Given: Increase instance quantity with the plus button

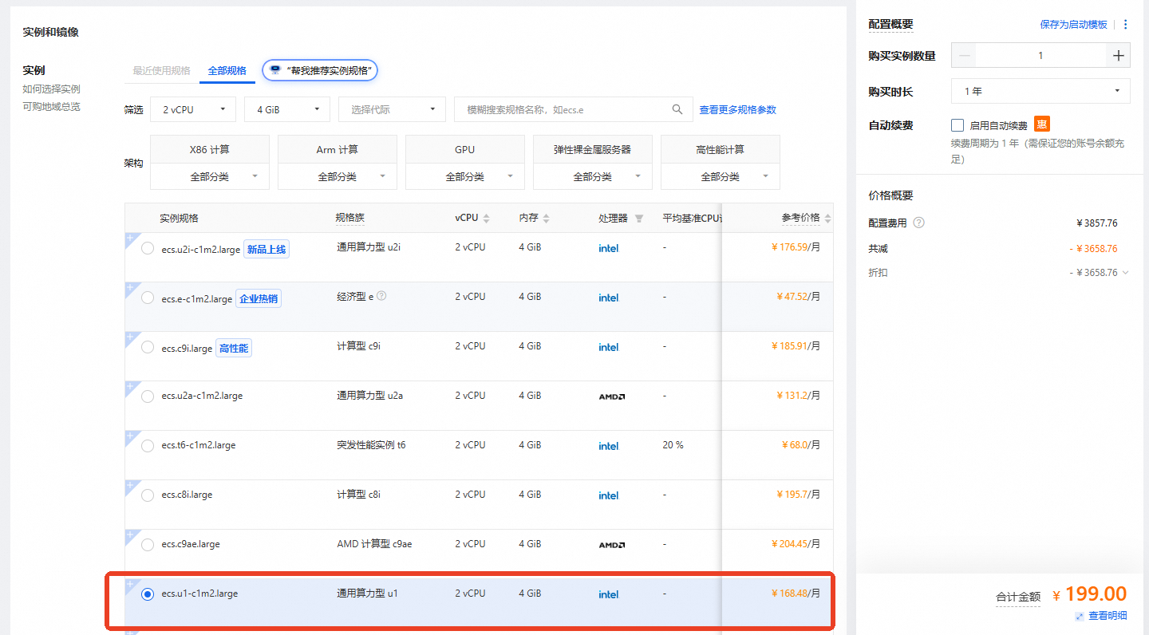Looking at the screenshot, I should (1118, 56).
